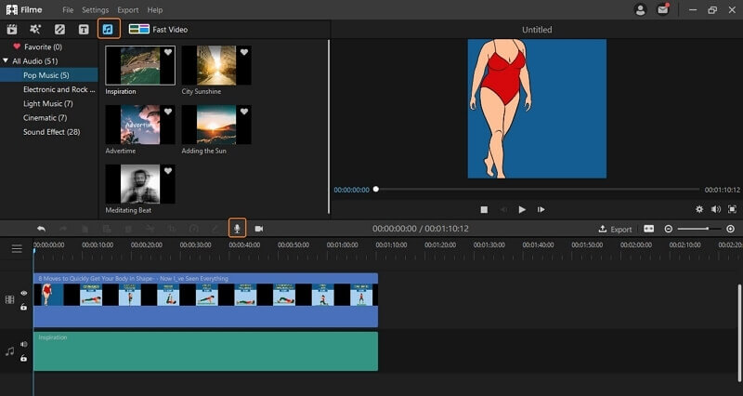The image size is (743, 396).
Task: Open the Effects tab icon
Action: click(x=35, y=30)
